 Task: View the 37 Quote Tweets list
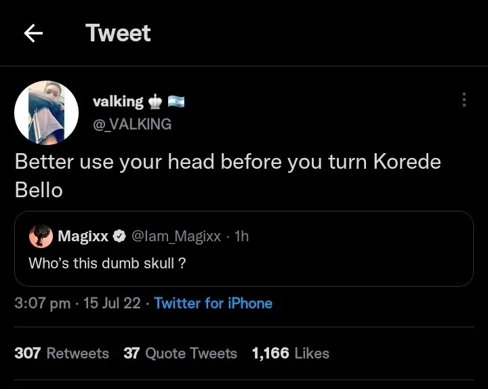[180, 353]
